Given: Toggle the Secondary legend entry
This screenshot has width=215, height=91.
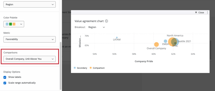Looking at the screenshot, I should 80,68.
